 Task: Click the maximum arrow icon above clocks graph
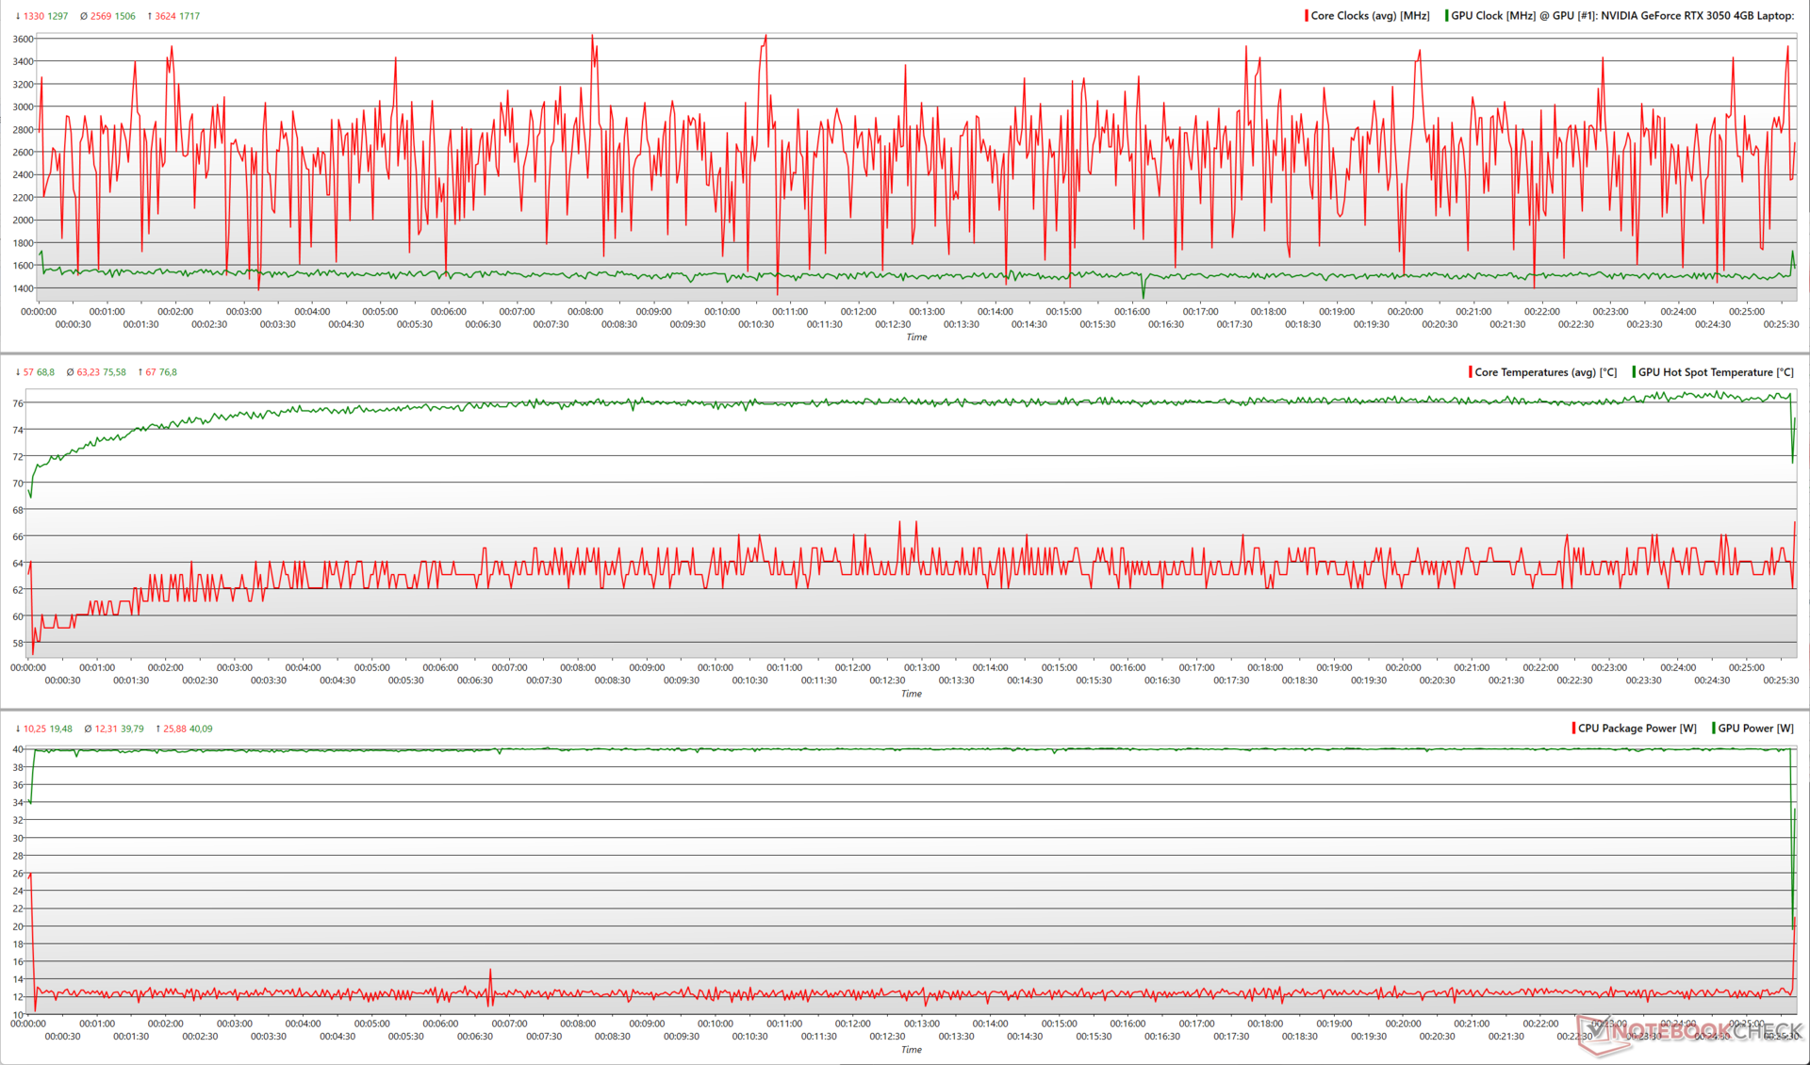click(x=150, y=16)
